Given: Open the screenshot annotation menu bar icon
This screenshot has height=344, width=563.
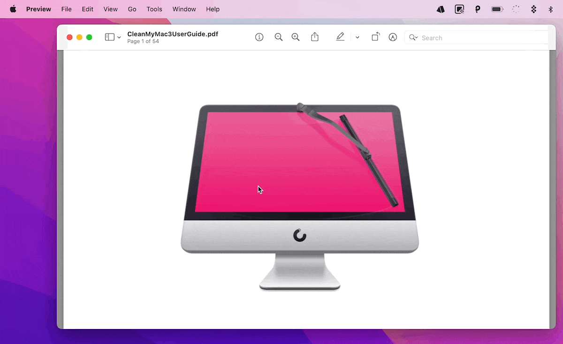Looking at the screenshot, I should click(x=460, y=9).
